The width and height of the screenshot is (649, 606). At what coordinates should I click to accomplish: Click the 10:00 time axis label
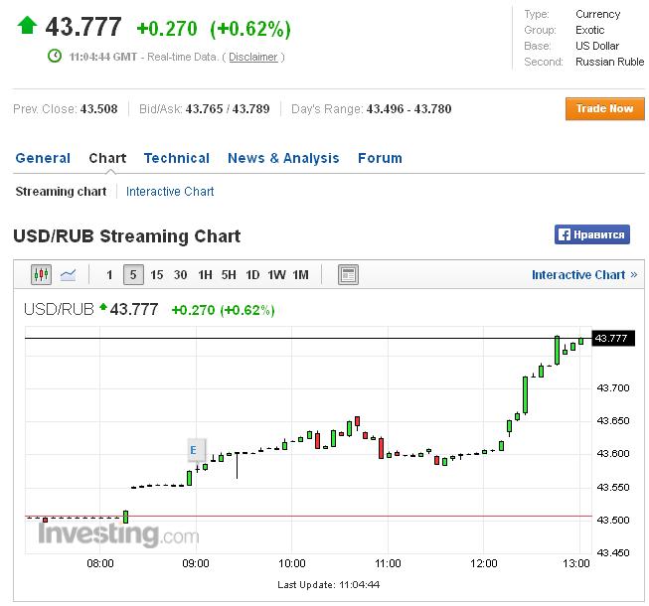pos(292,563)
